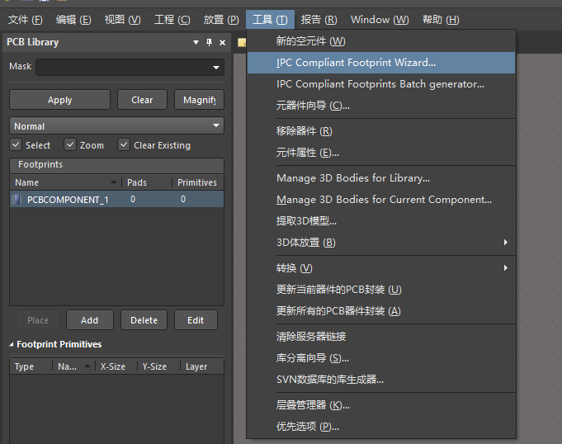Open the 工程 (C) menu

point(172,19)
